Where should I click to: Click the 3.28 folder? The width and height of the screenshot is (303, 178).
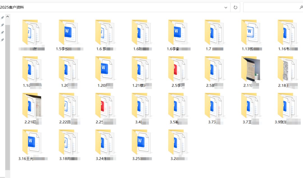178,145
